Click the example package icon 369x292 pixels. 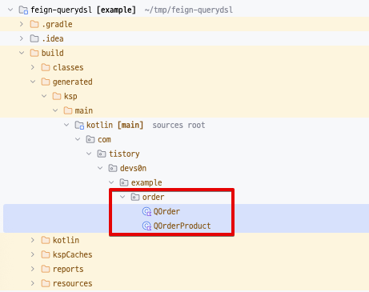pos(124,182)
